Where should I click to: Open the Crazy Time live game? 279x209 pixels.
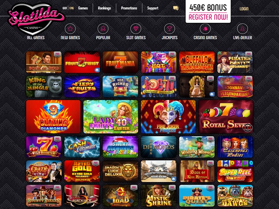click(x=44, y=171)
